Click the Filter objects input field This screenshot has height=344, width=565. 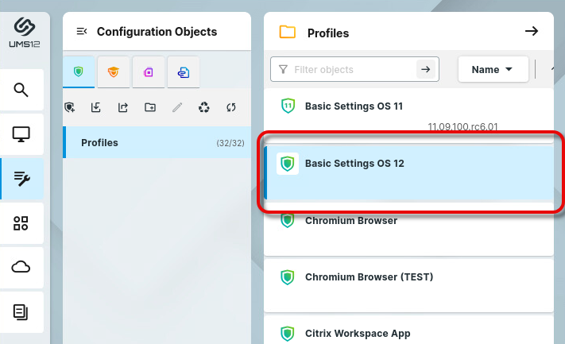[350, 70]
